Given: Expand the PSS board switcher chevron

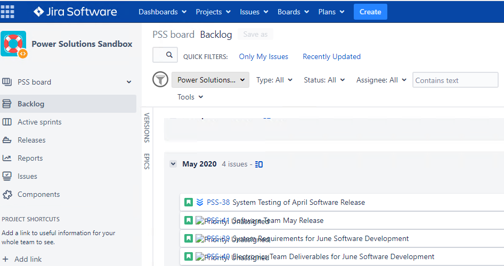Looking at the screenshot, I should 129,82.
